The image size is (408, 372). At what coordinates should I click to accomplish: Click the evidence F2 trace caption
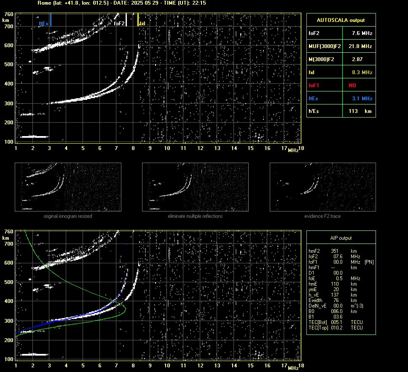click(323, 216)
